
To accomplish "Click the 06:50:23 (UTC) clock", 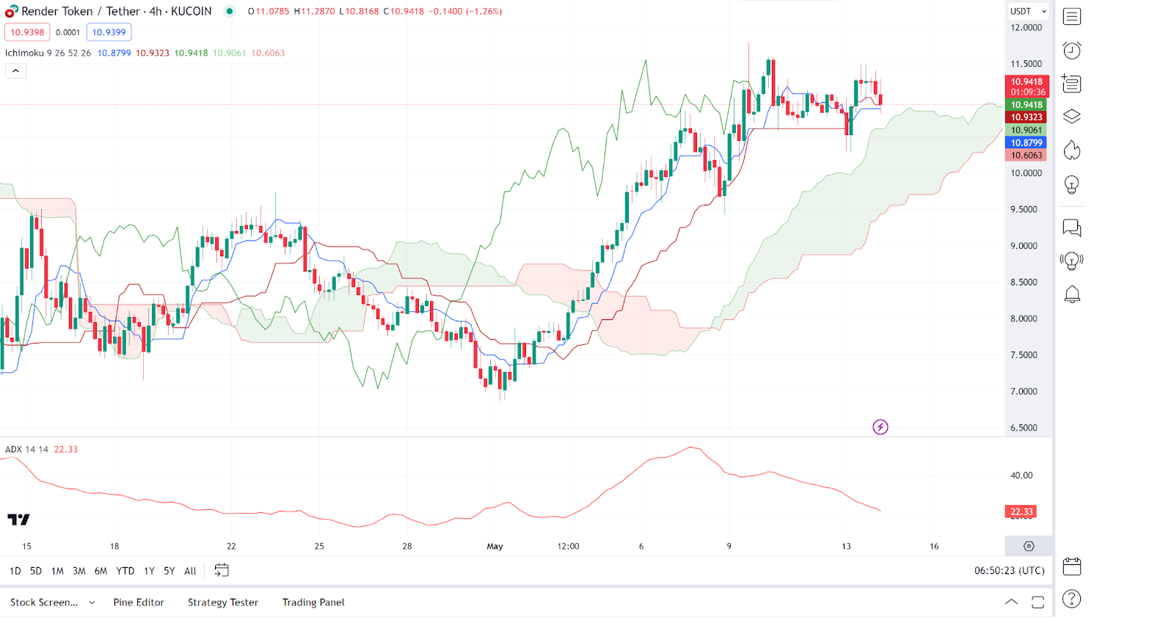I will (1009, 570).
